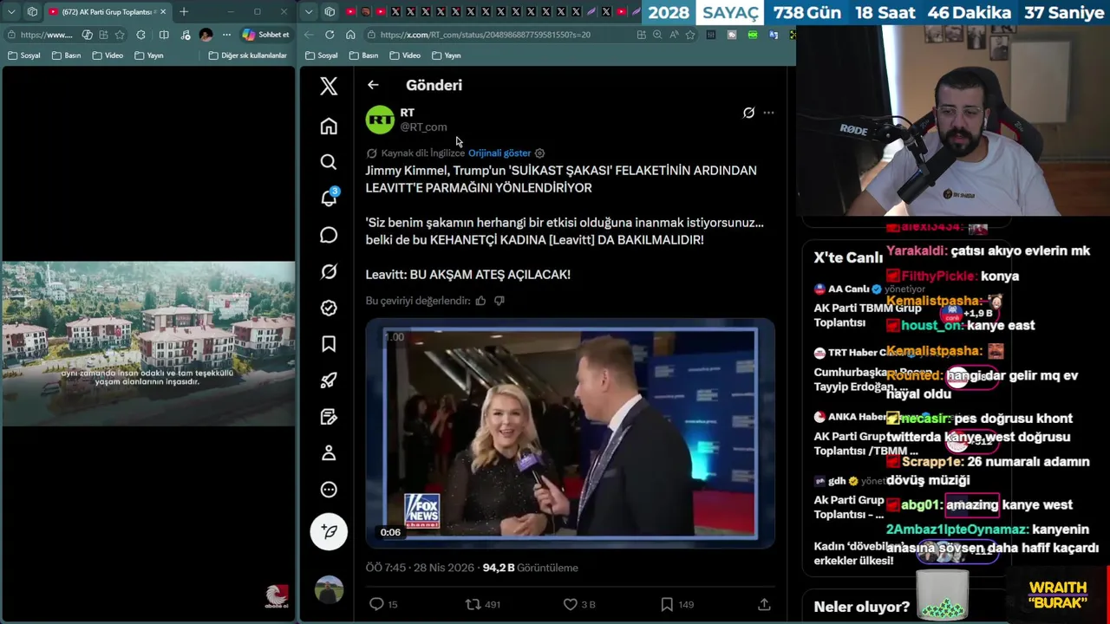Open X notifications bell with badge
The height and width of the screenshot is (624, 1110).
pyautogui.click(x=330, y=198)
